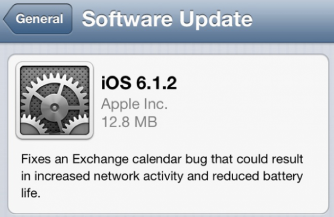Image resolution: width=334 pixels, height=217 pixels.
Task: Tap the word life. on last line
Action: [x=31, y=193]
